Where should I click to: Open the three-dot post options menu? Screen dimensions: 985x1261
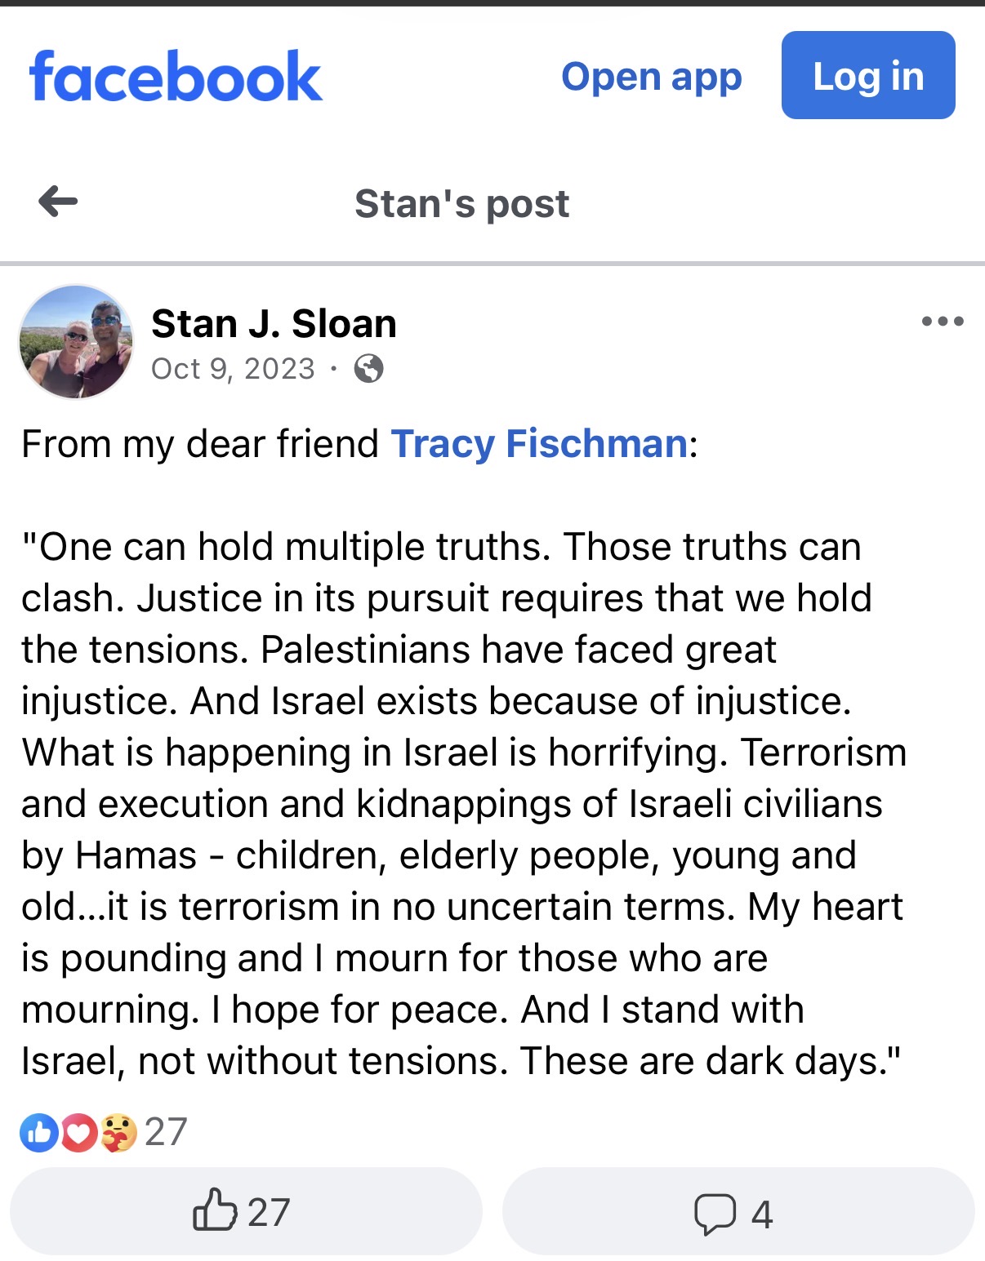(x=942, y=322)
